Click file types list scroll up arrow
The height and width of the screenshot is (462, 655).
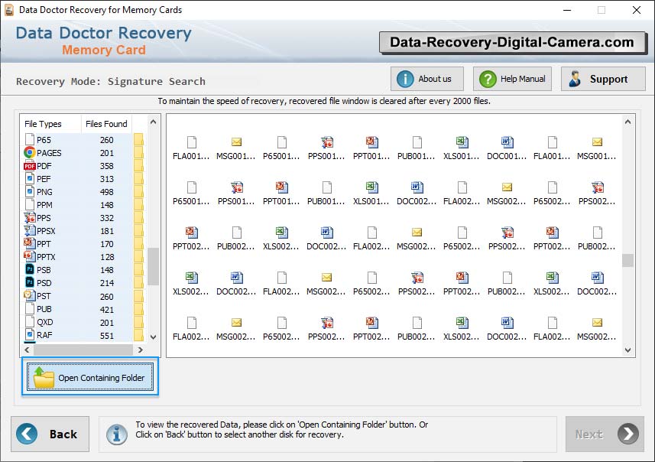click(154, 122)
